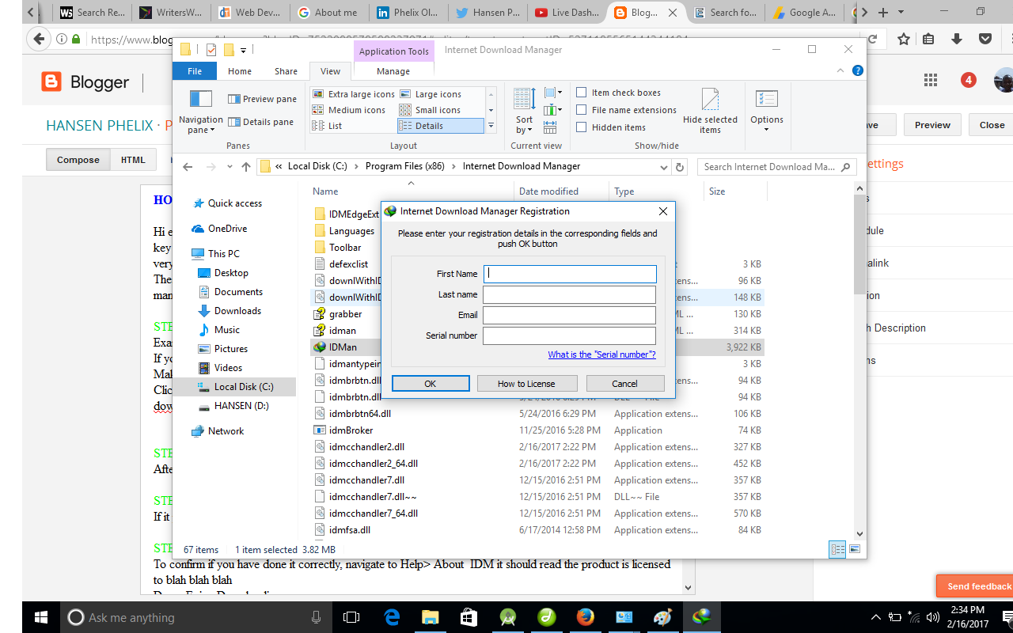Click the Serial number input field
This screenshot has height=633, width=1013.
[570, 335]
